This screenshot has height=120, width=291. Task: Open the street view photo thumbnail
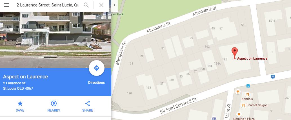(x=56, y=40)
